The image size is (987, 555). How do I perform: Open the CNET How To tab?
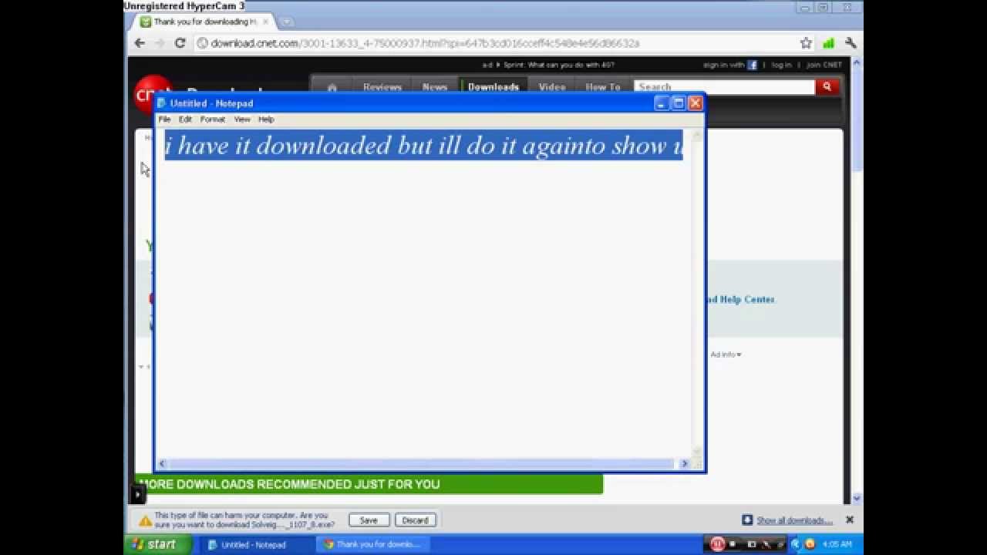[603, 87]
